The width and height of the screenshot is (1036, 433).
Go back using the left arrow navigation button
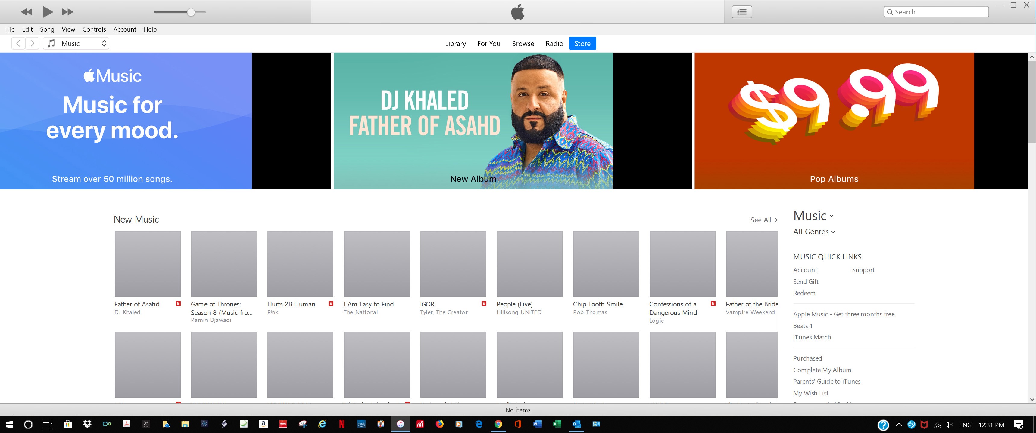(x=18, y=43)
